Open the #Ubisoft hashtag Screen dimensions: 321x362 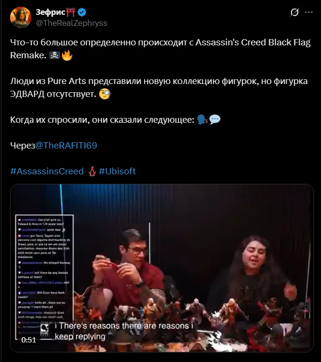coord(117,171)
